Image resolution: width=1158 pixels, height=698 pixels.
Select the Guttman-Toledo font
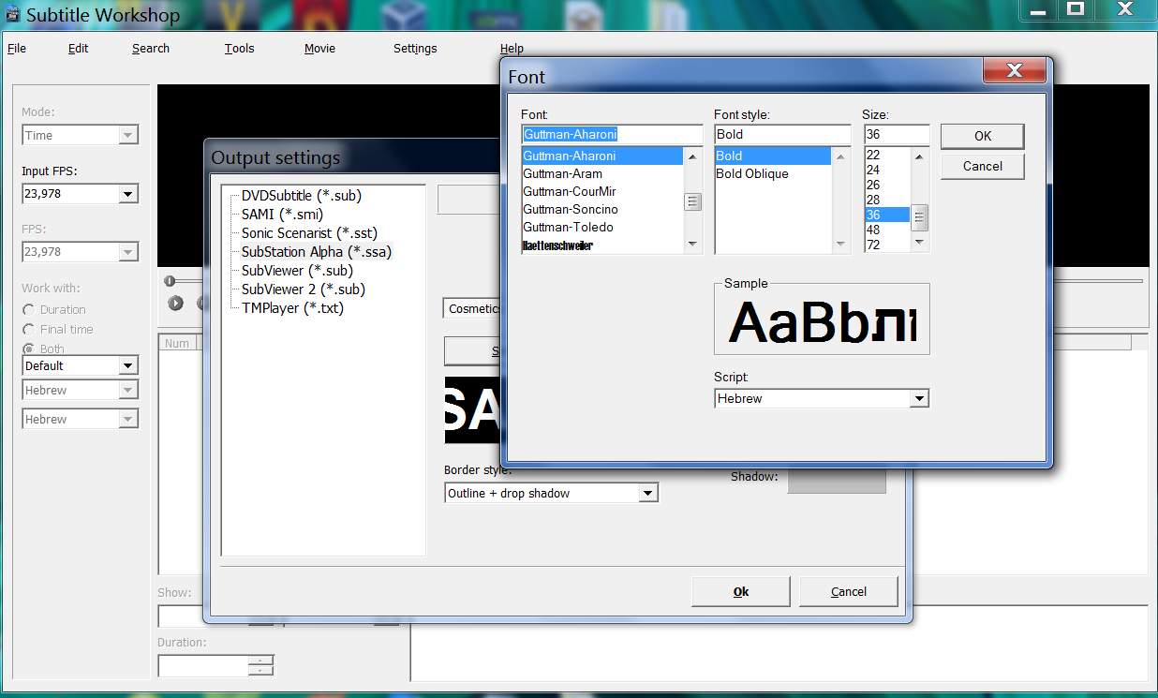coord(602,228)
